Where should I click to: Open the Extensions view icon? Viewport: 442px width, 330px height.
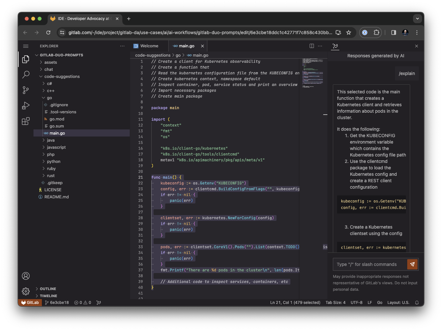(26, 121)
